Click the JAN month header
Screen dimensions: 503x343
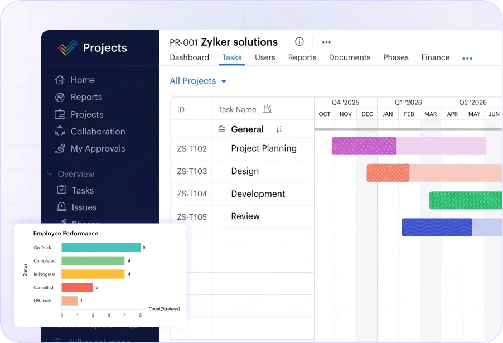(387, 114)
